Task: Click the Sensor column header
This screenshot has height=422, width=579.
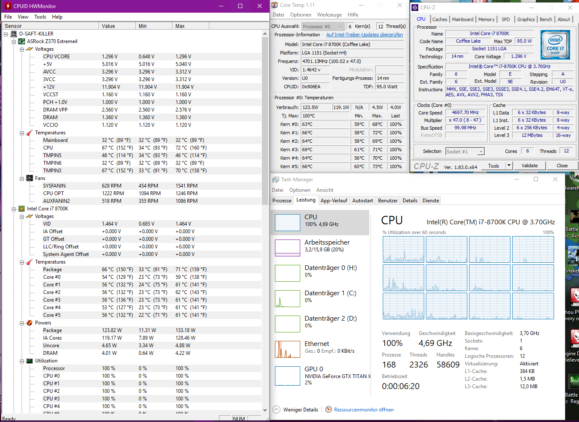Action: 50,26
